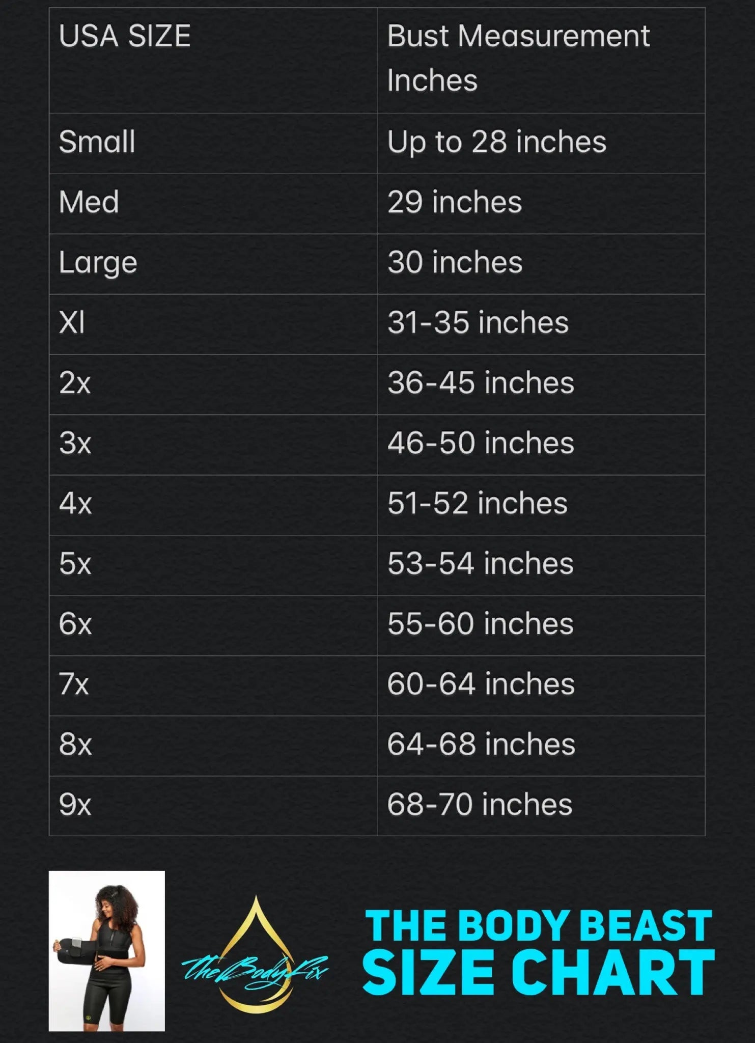755x1043 pixels.
Task: Select the '36-45 inches' measurement cell
Action: [481, 383]
